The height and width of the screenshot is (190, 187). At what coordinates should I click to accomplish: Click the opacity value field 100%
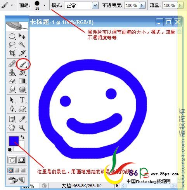click(x=132, y=5)
